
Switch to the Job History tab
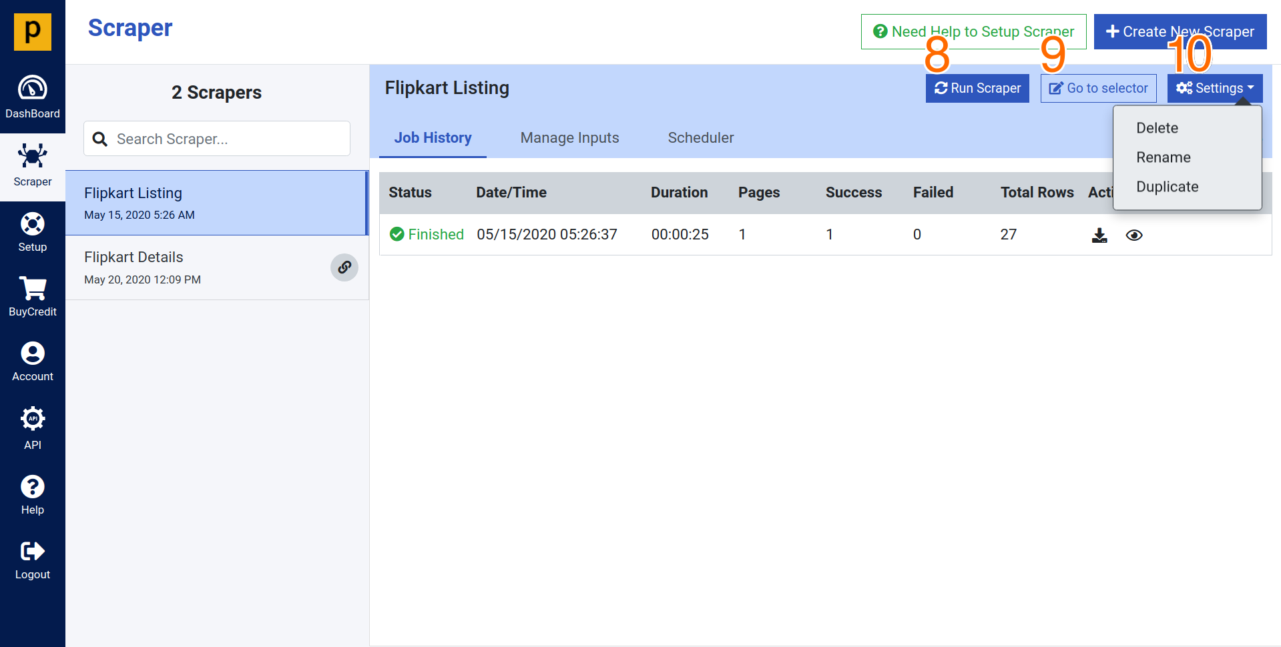pos(433,138)
